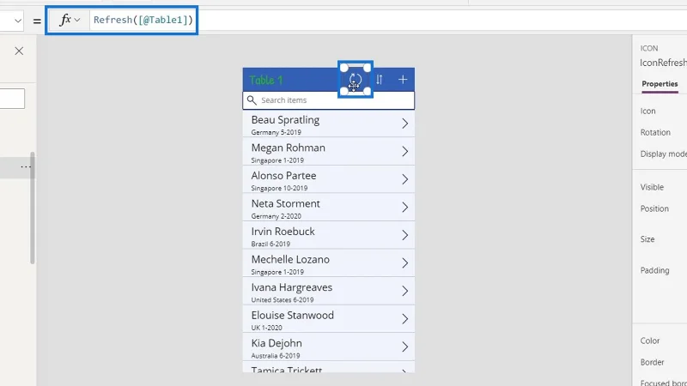
Task: Select the name Beau Spratling
Action: tap(285, 120)
